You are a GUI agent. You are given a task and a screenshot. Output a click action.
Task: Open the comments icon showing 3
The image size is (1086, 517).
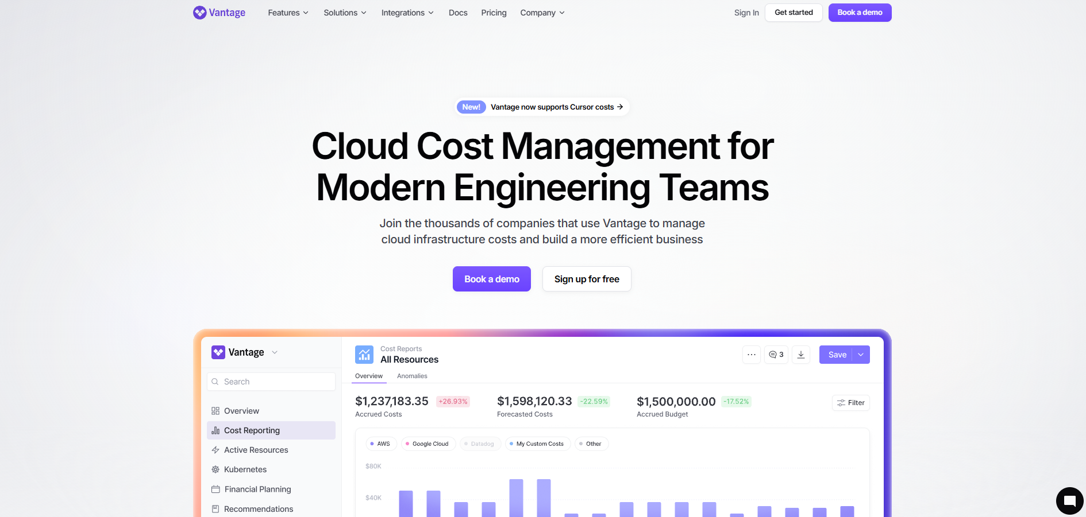[x=776, y=355]
